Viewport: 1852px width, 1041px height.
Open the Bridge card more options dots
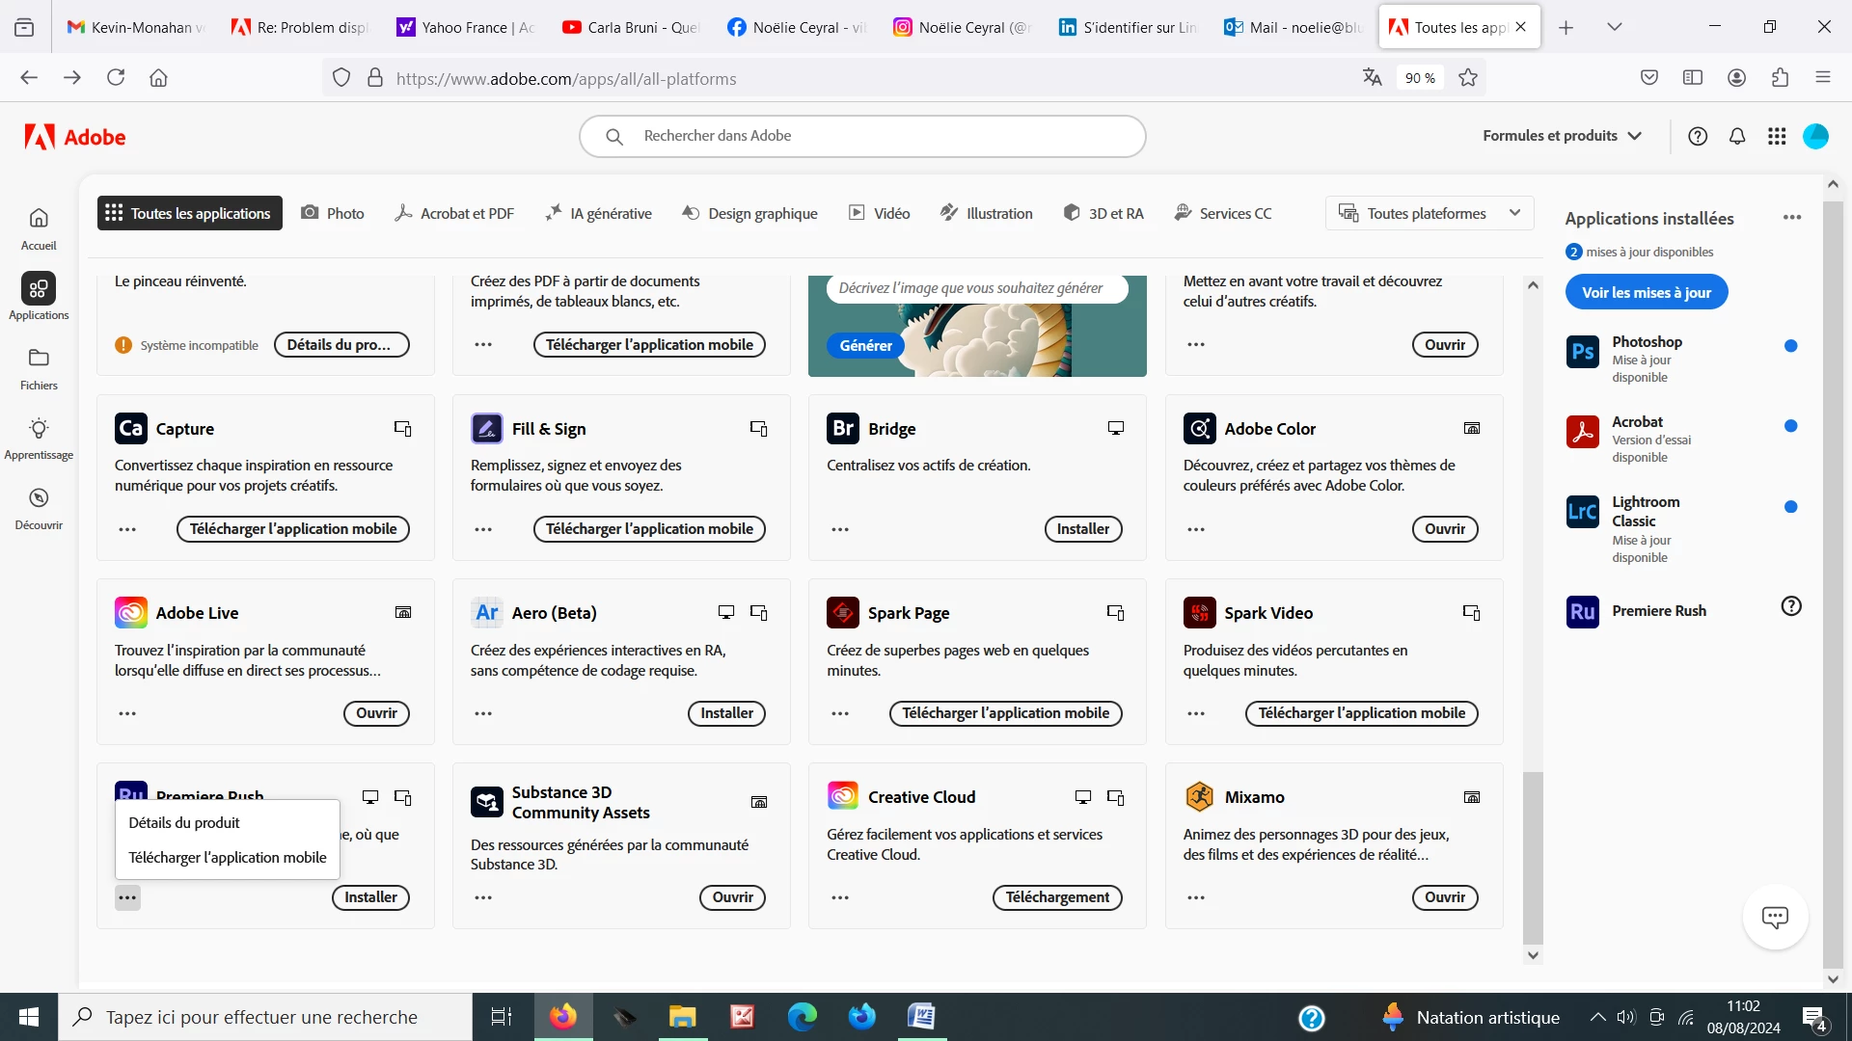pos(840,529)
